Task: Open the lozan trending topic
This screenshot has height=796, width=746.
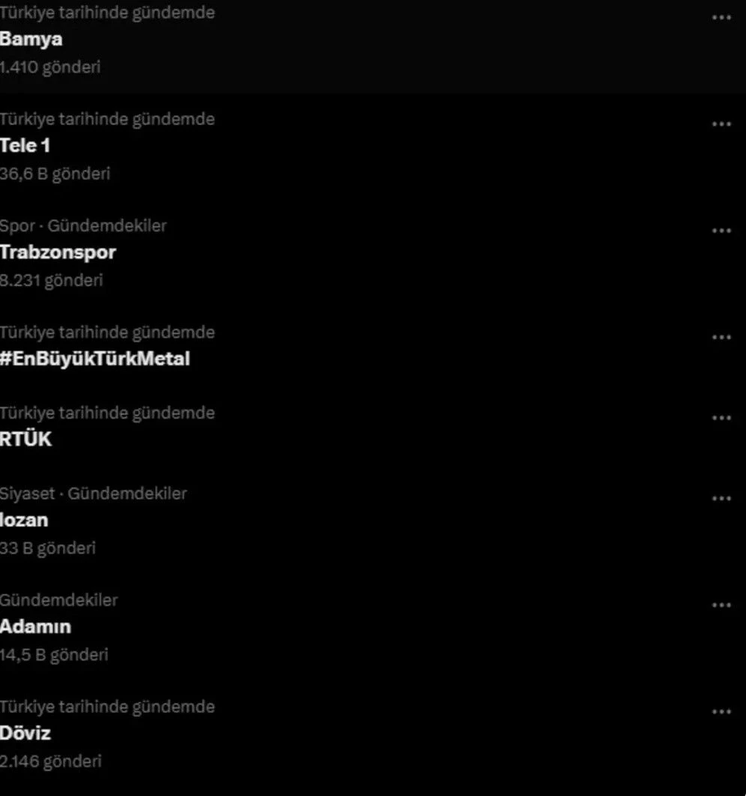Action: [24, 520]
